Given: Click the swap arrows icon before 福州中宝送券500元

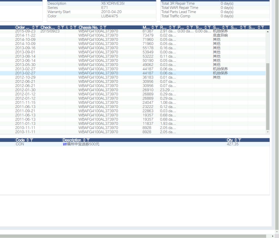Looking at the screenshot, I should pos(65,144).
